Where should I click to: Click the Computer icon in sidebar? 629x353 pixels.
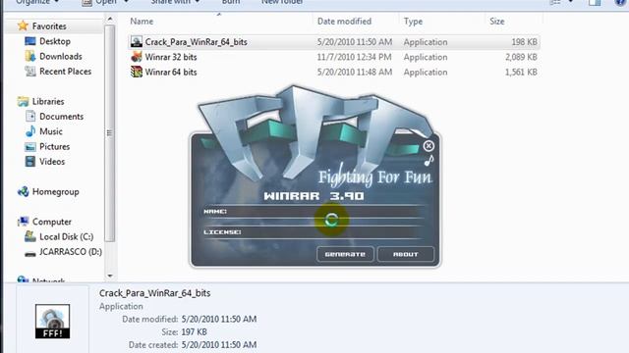23,222
